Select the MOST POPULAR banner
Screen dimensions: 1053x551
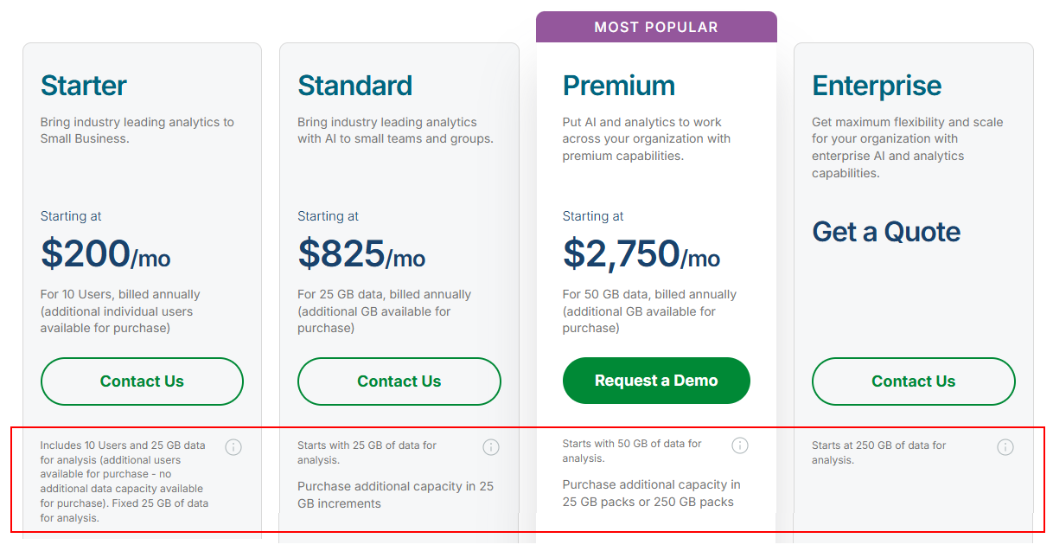click(x=656, y=27)
